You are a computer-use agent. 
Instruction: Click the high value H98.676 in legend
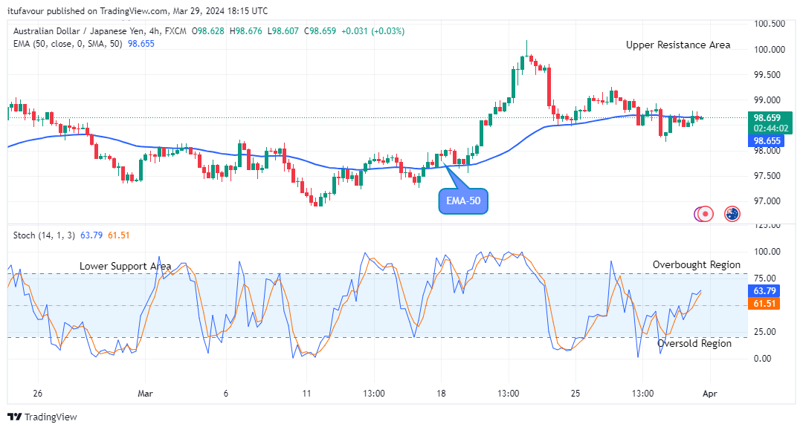(246, 31)
